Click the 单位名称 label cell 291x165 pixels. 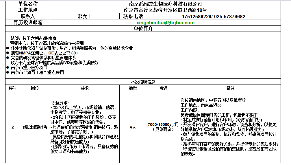[x=28, y=4]
